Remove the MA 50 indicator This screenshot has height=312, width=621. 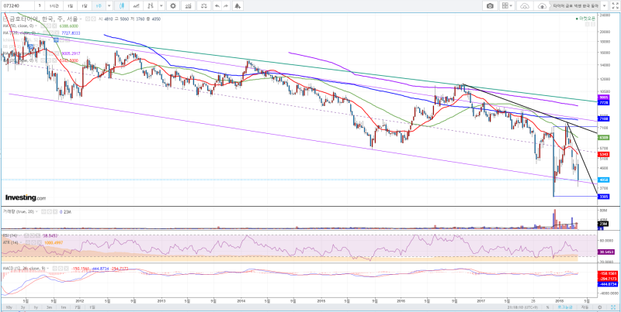point(54,26)
